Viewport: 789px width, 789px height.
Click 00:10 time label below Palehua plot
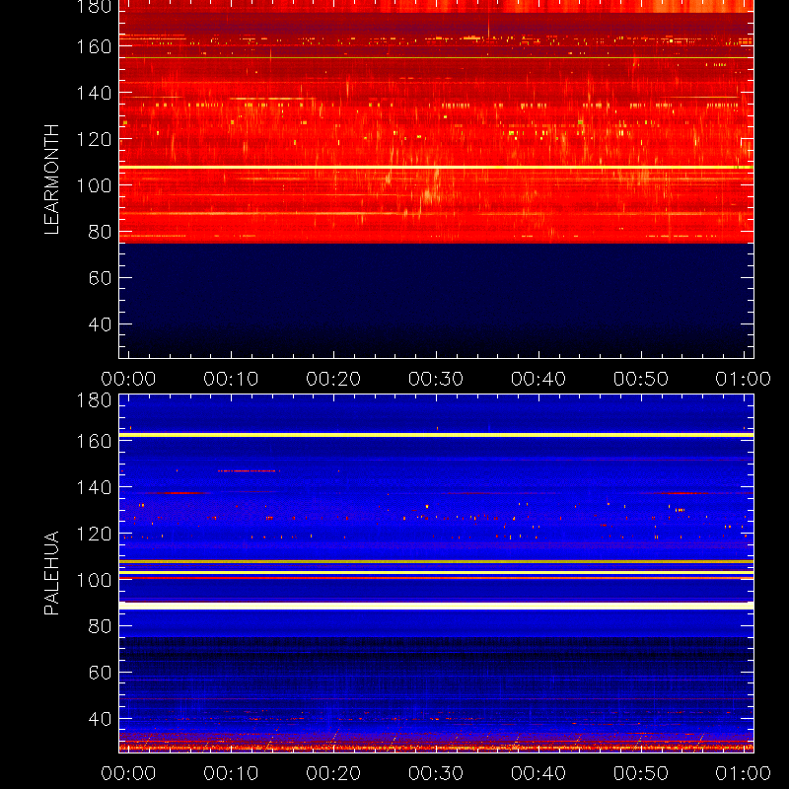[231, 773]
